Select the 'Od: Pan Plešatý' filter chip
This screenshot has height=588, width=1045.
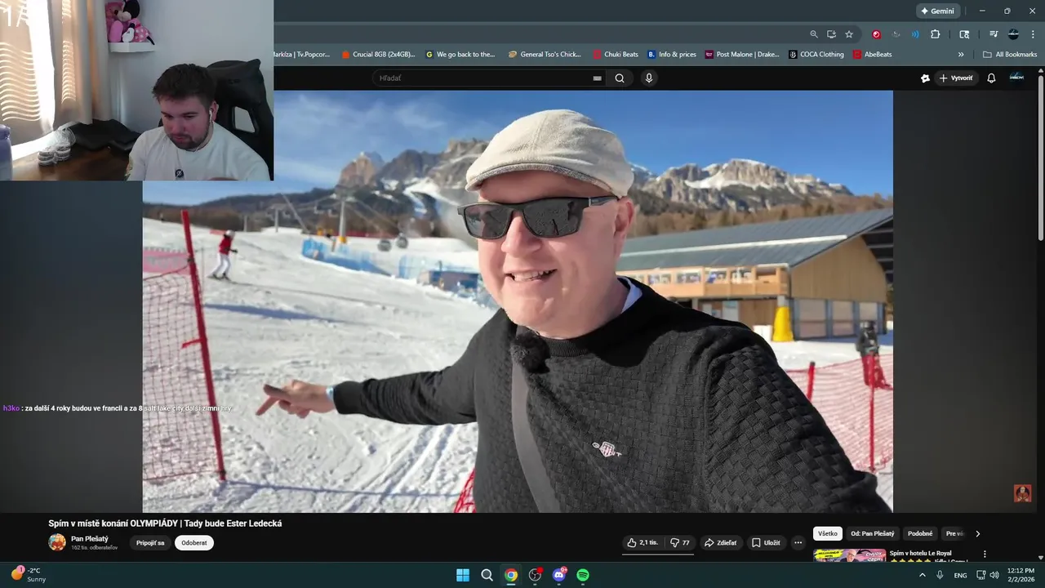coord(873,534)
